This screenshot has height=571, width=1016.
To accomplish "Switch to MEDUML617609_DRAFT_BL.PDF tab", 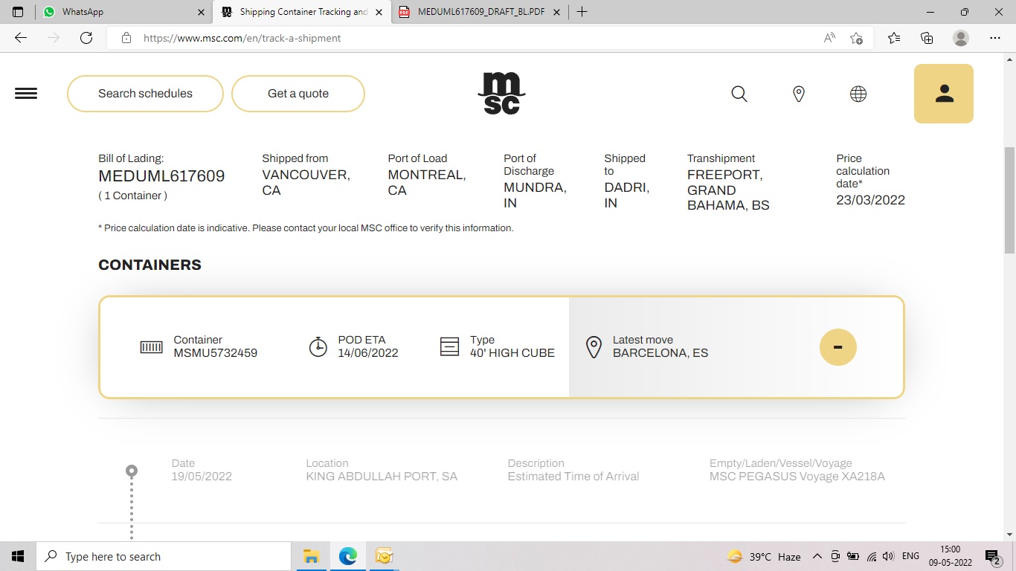I will (481, 12).
